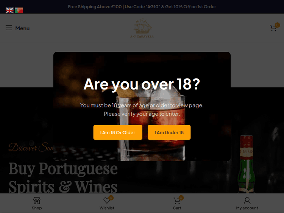This screenshot has height=213, width=284.
Task: Open the Shop storefront icon
Action: pyautogui.click(x=37, y=201)
